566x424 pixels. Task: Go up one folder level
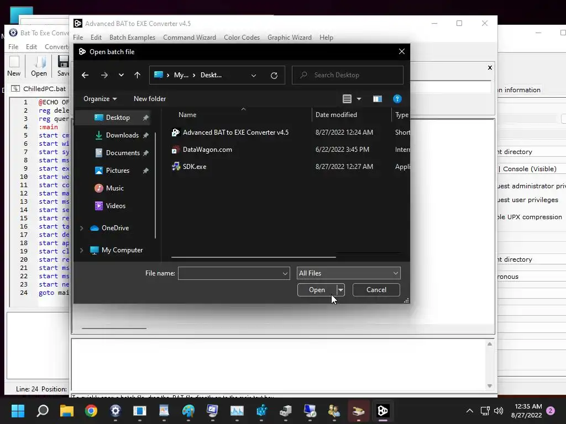click(137, 75)
